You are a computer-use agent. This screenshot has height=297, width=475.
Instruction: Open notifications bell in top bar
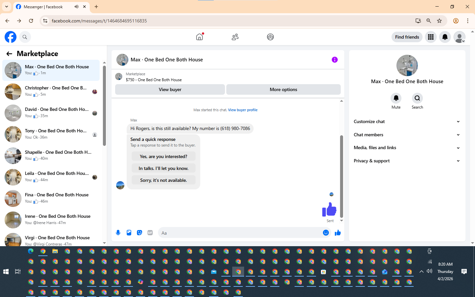(x=445, y=37)
